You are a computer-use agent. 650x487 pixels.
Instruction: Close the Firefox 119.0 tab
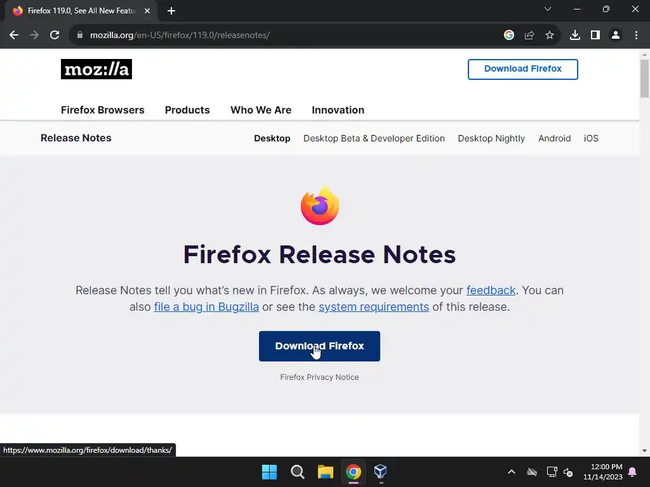click(x=147, y=11)
